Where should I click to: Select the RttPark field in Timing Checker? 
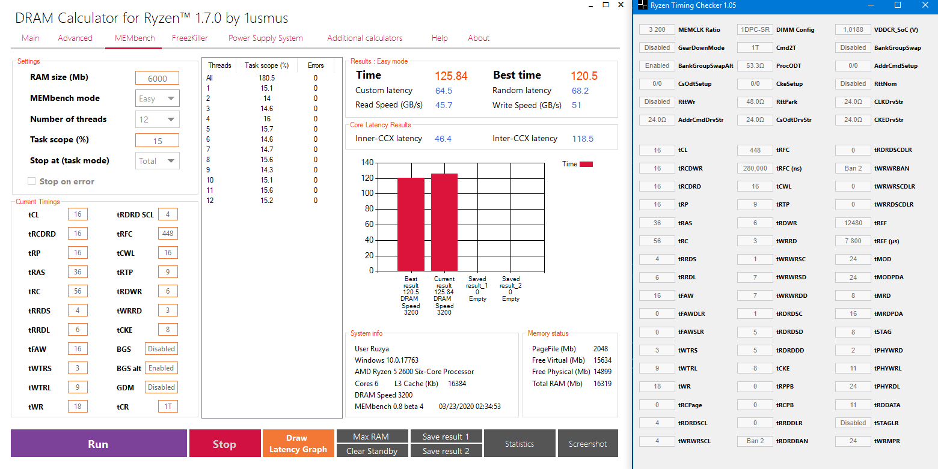point(755,101)
